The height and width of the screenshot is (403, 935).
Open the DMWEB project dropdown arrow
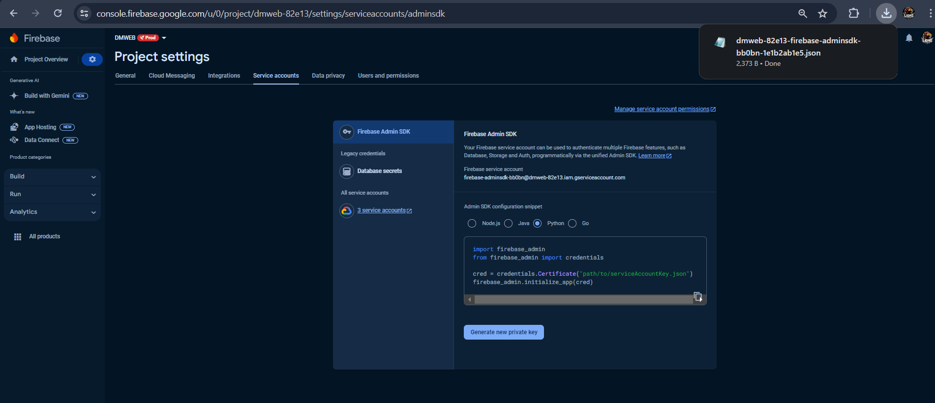164,38
